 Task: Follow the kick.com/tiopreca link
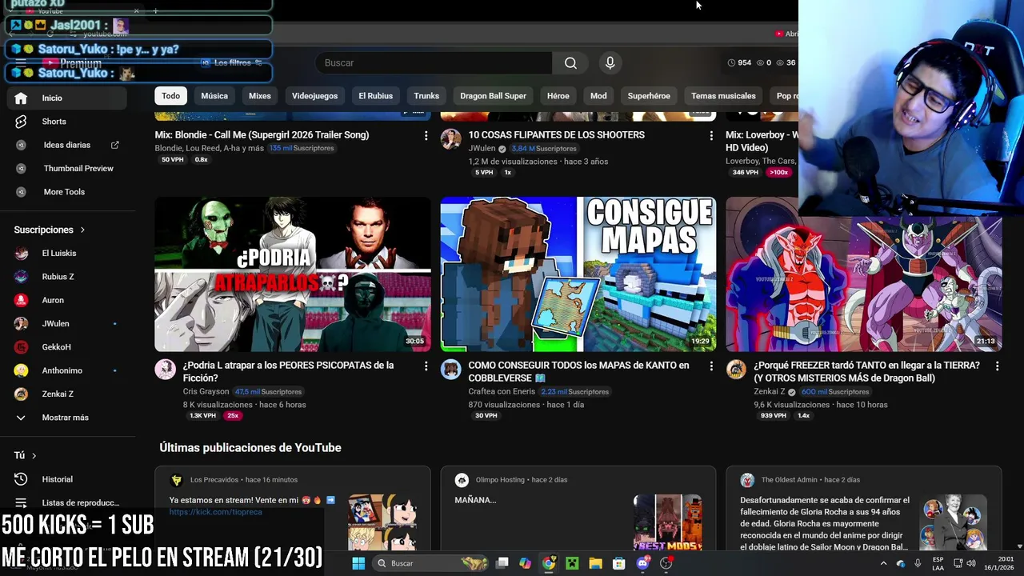pos(216,512)
